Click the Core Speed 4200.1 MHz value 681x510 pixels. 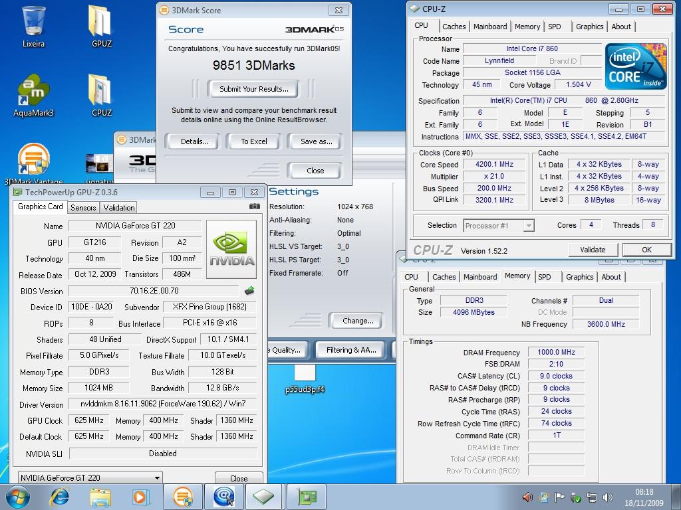pos(494,165)
